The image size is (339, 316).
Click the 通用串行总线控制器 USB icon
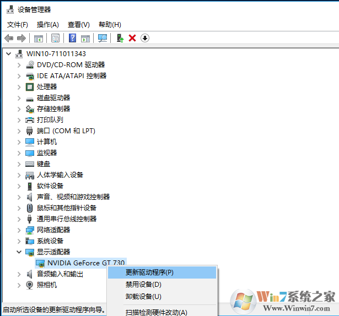click(x=30, y=219)
